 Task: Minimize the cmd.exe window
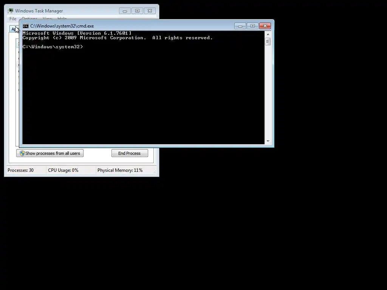point(240,26)
